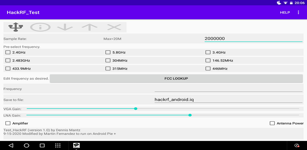Check the 5.8GHz frequency box
Image resolution: width=307 pixels, height=150 pixels.
click(x=108, y=52)
